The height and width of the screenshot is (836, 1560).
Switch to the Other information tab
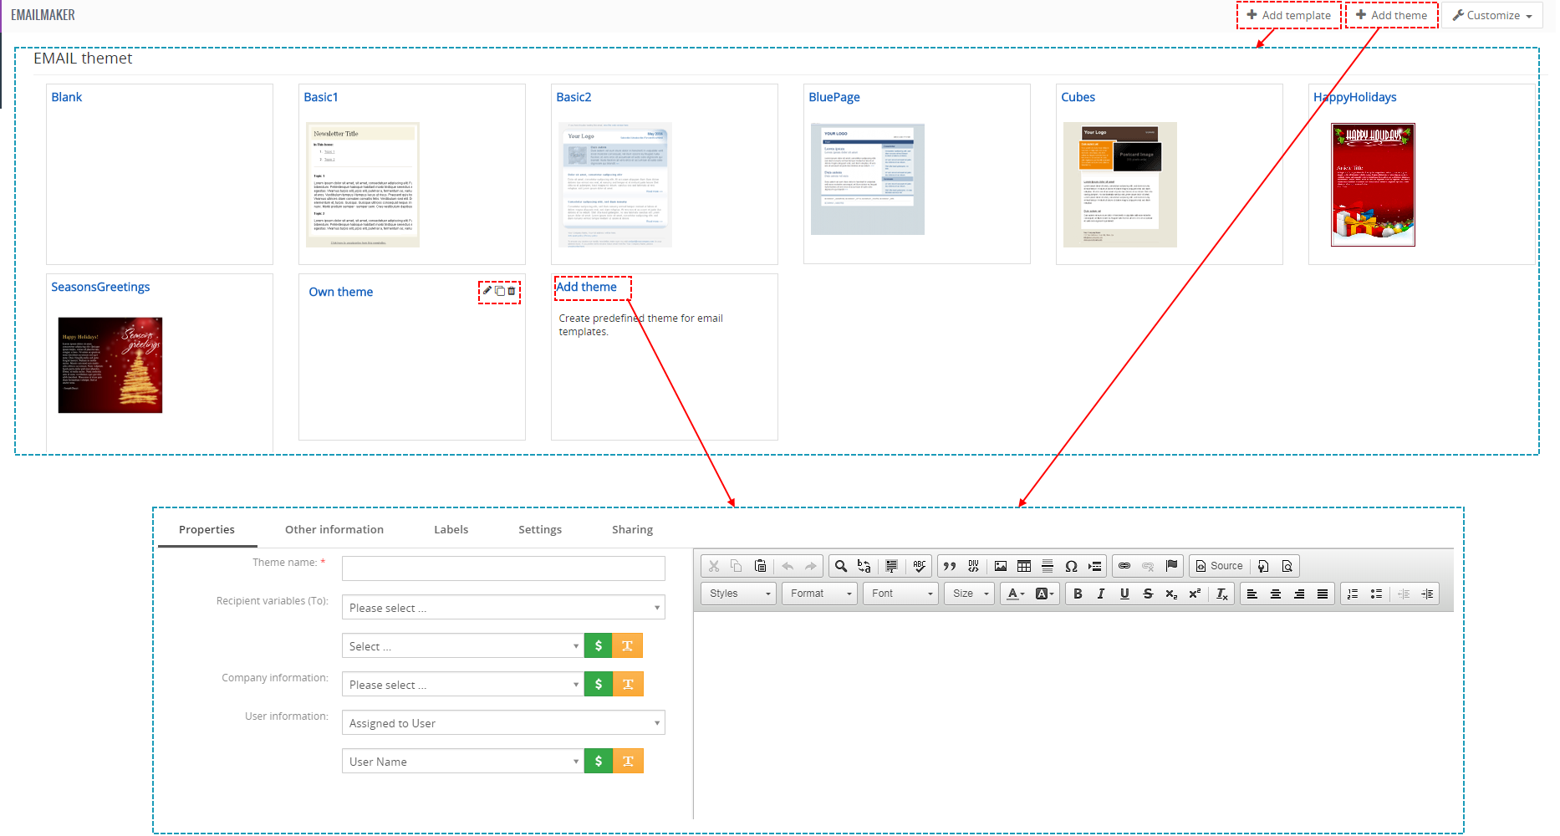click(x=334, y=529)
